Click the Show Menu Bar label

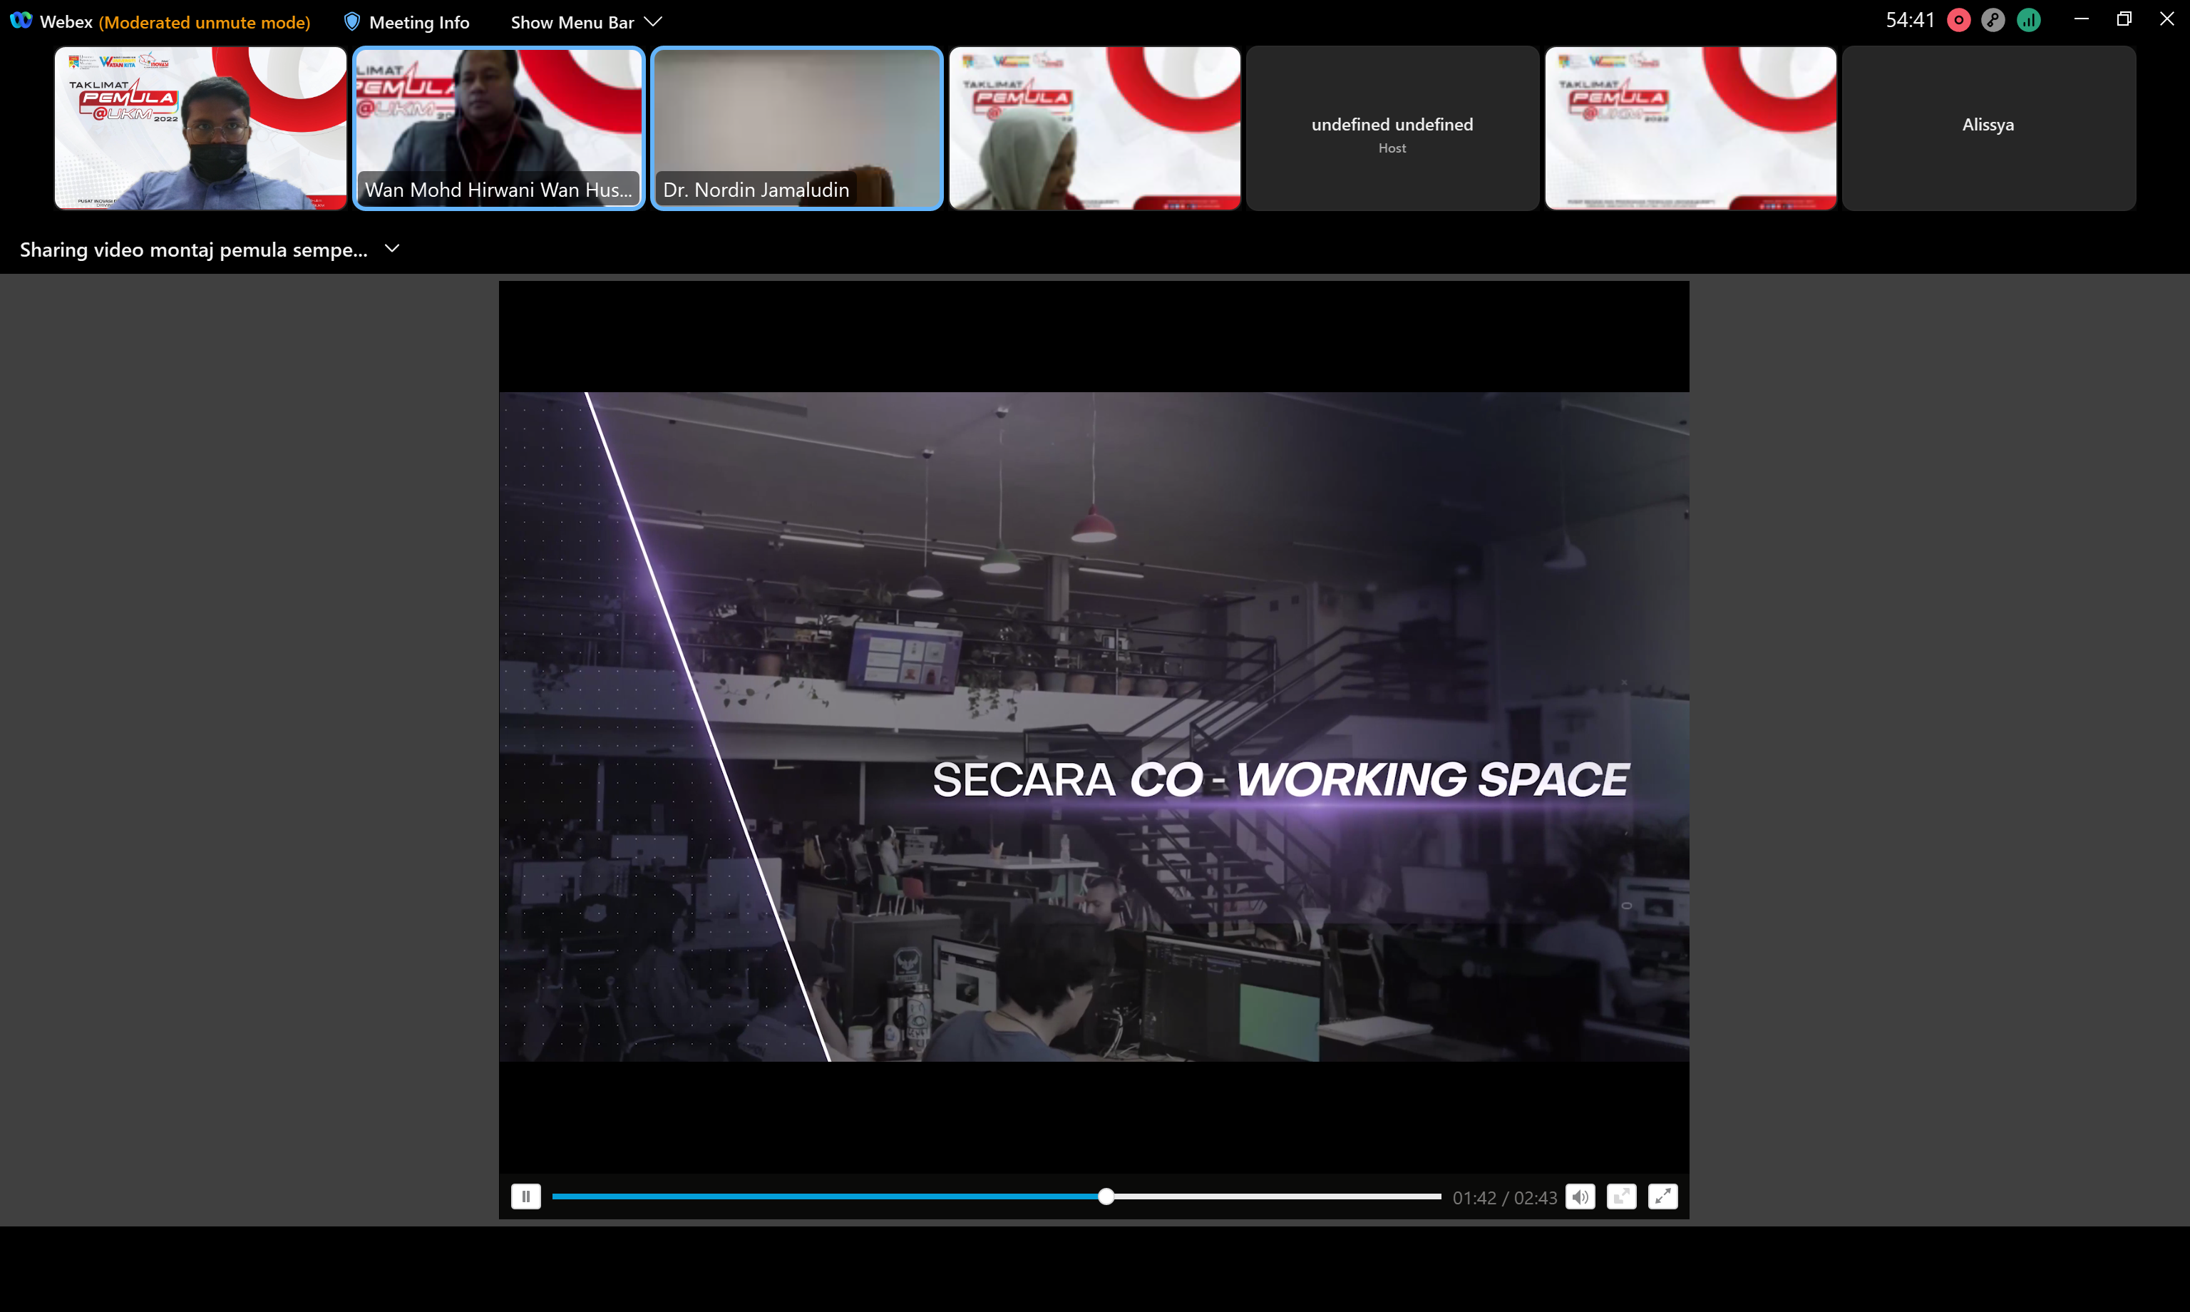click(x=572, y=22)
